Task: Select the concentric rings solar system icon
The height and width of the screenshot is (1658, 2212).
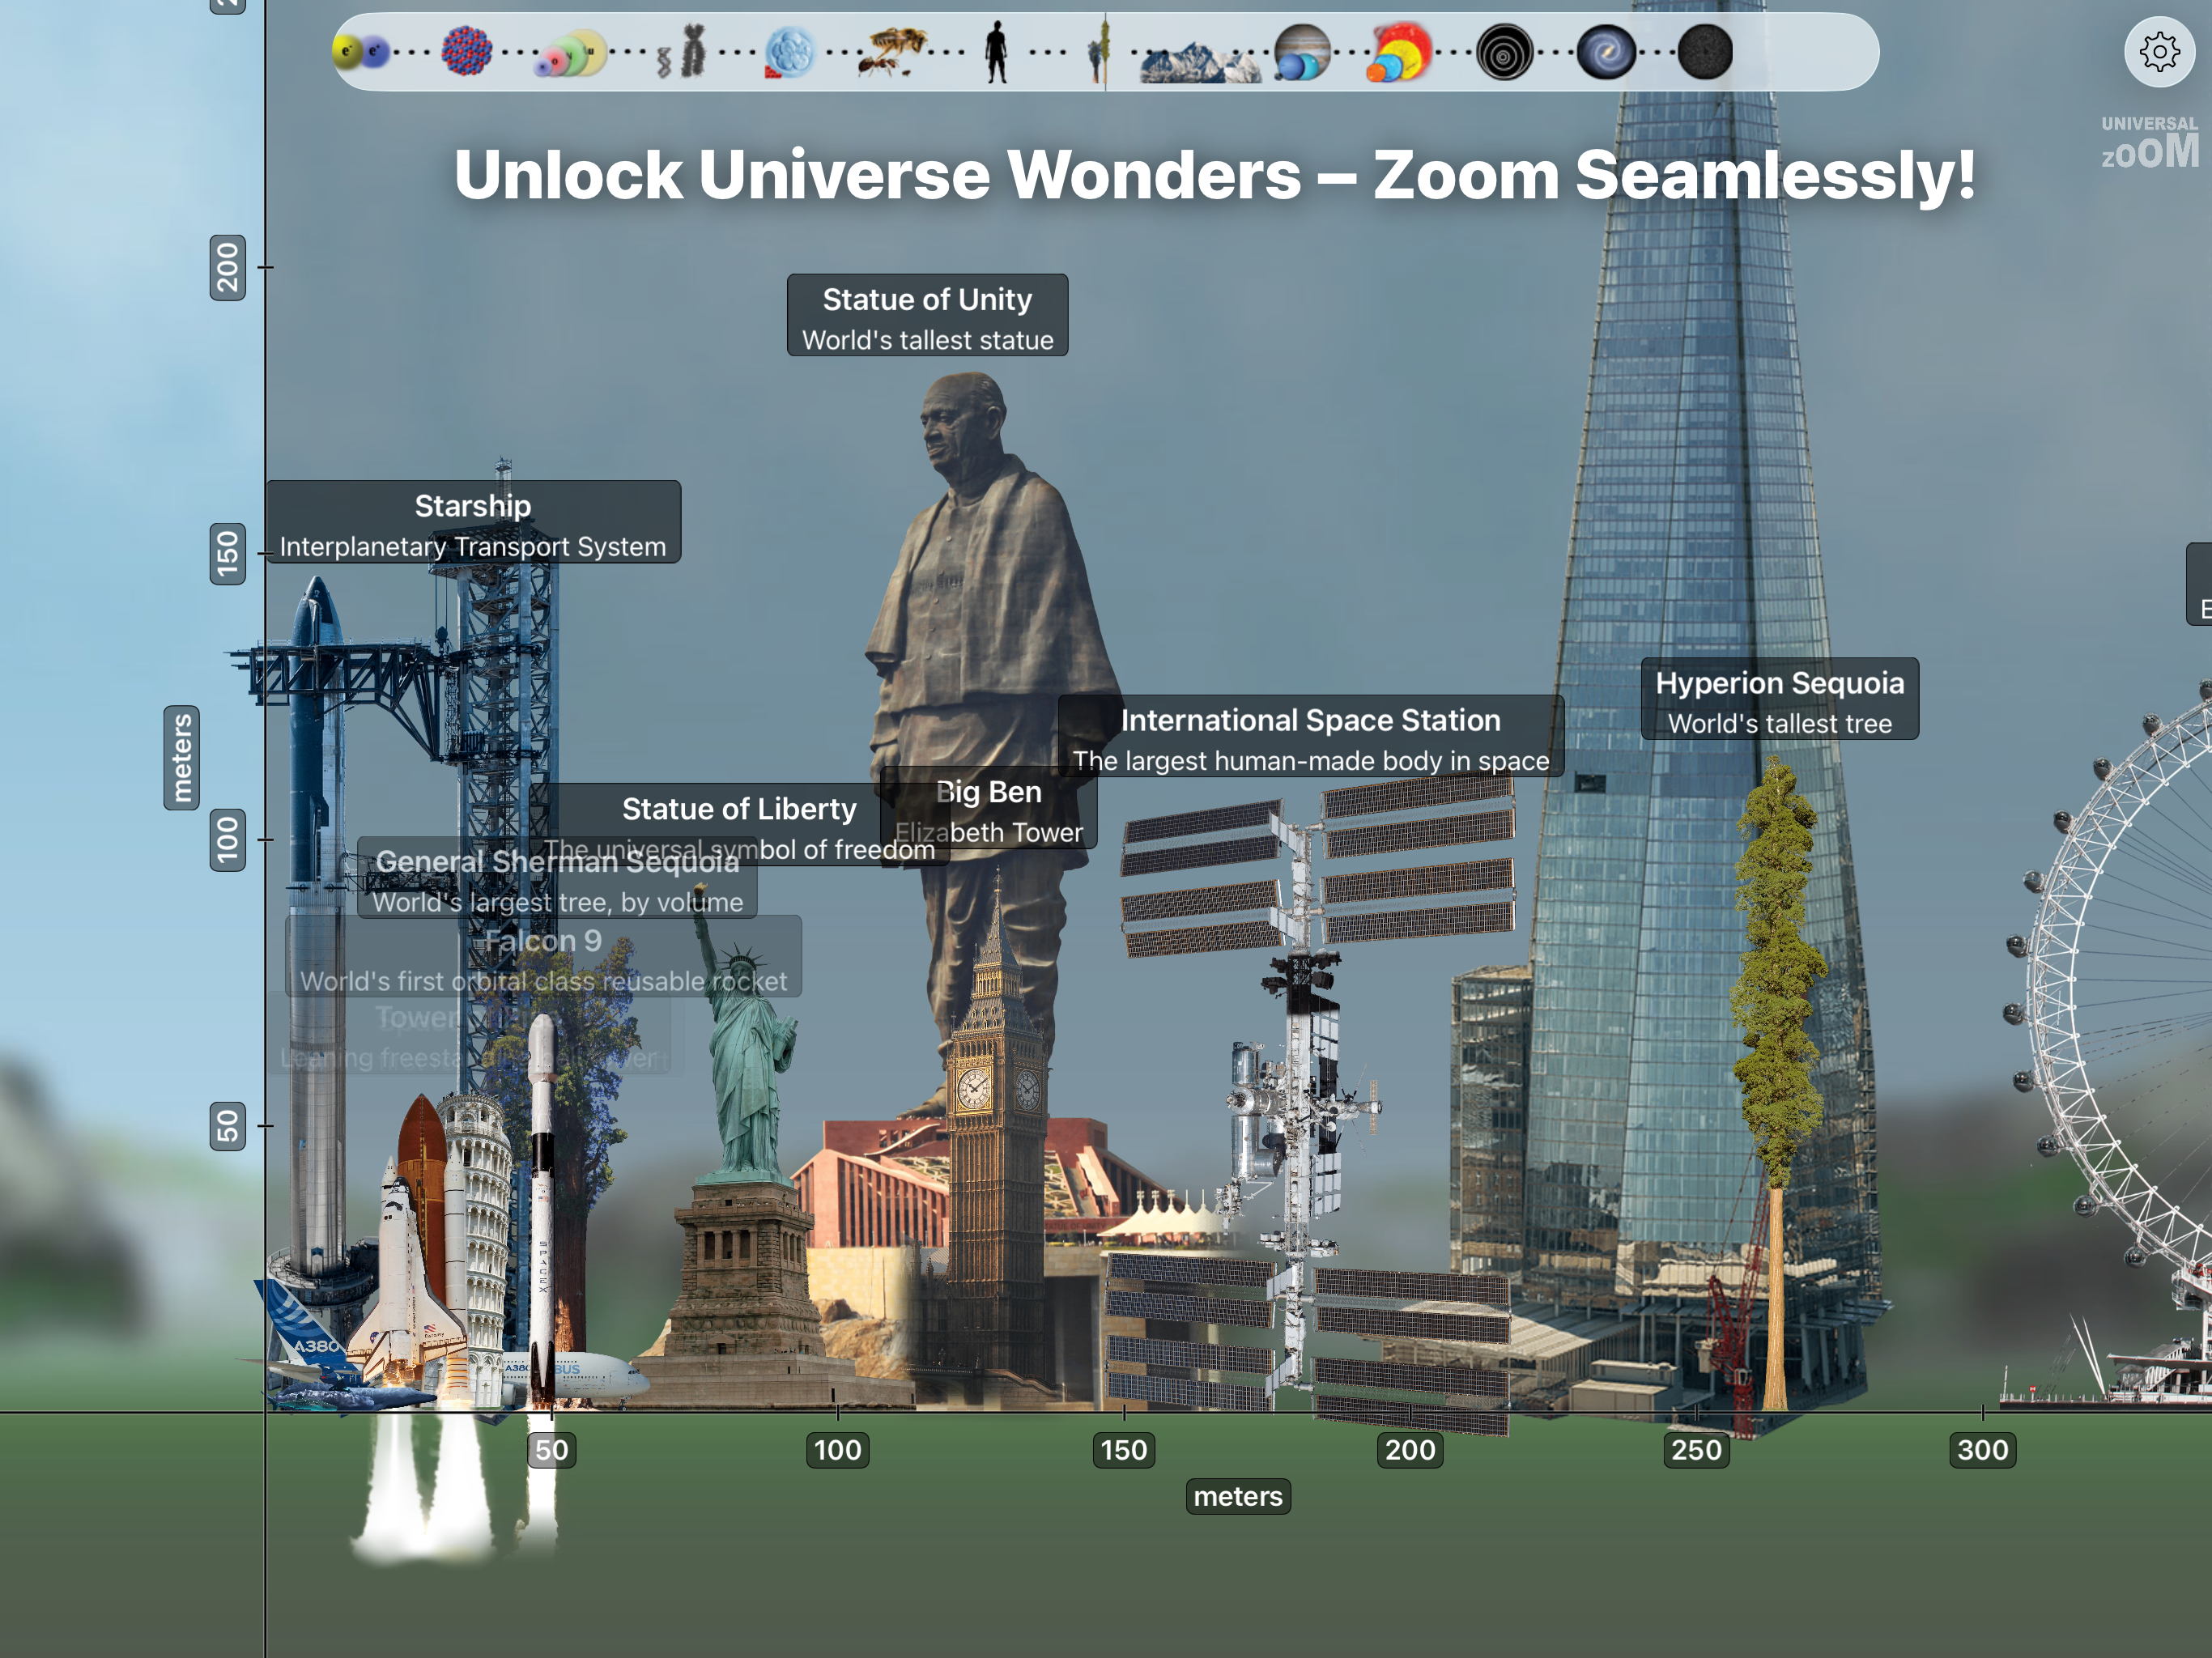Action: coord(1504,53)
